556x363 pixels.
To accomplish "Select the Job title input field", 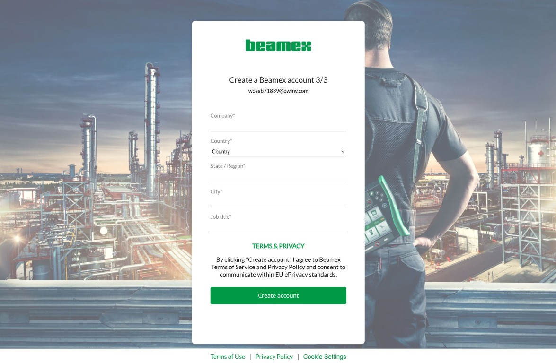I will (x=278, y=227).
